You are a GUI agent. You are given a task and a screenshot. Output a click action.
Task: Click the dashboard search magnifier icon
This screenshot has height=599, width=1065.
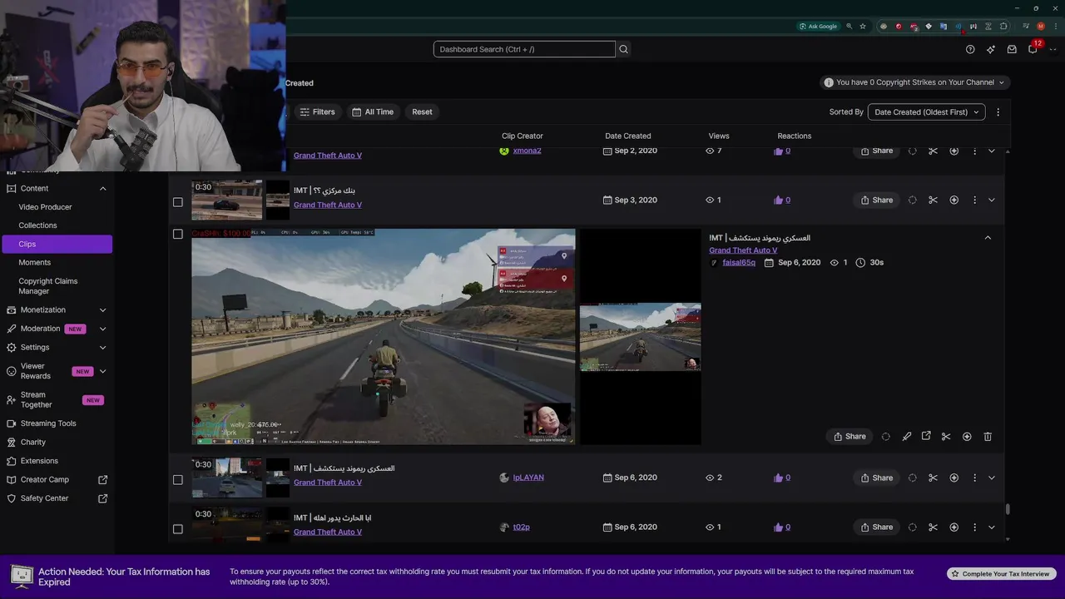coord(623,49)
